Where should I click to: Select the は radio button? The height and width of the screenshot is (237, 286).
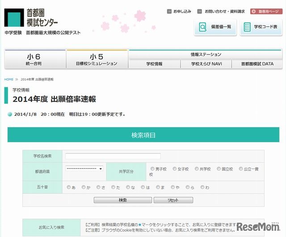(143, 187)
